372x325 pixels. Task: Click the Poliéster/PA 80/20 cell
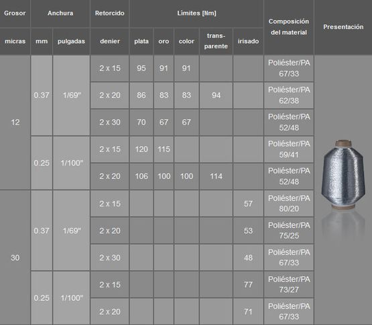pos(289,204)
